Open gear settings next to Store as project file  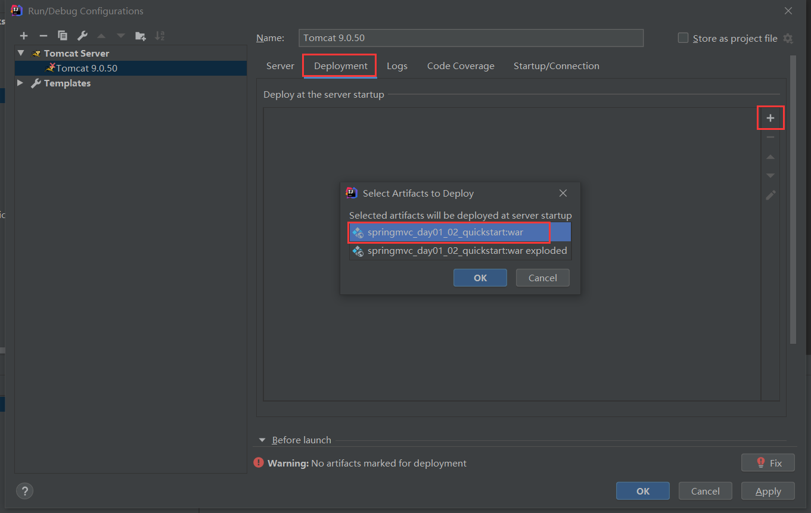coord(788,38)
